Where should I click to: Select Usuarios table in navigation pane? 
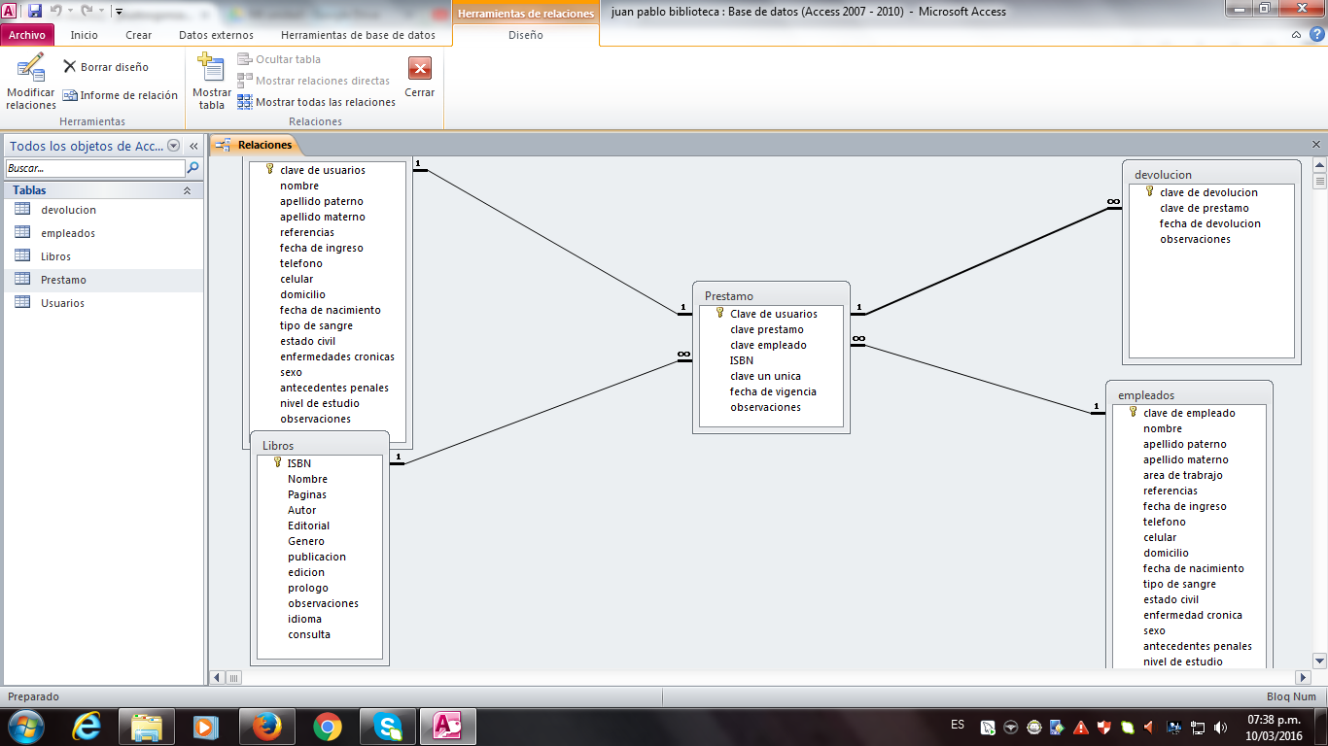[104, 303]
